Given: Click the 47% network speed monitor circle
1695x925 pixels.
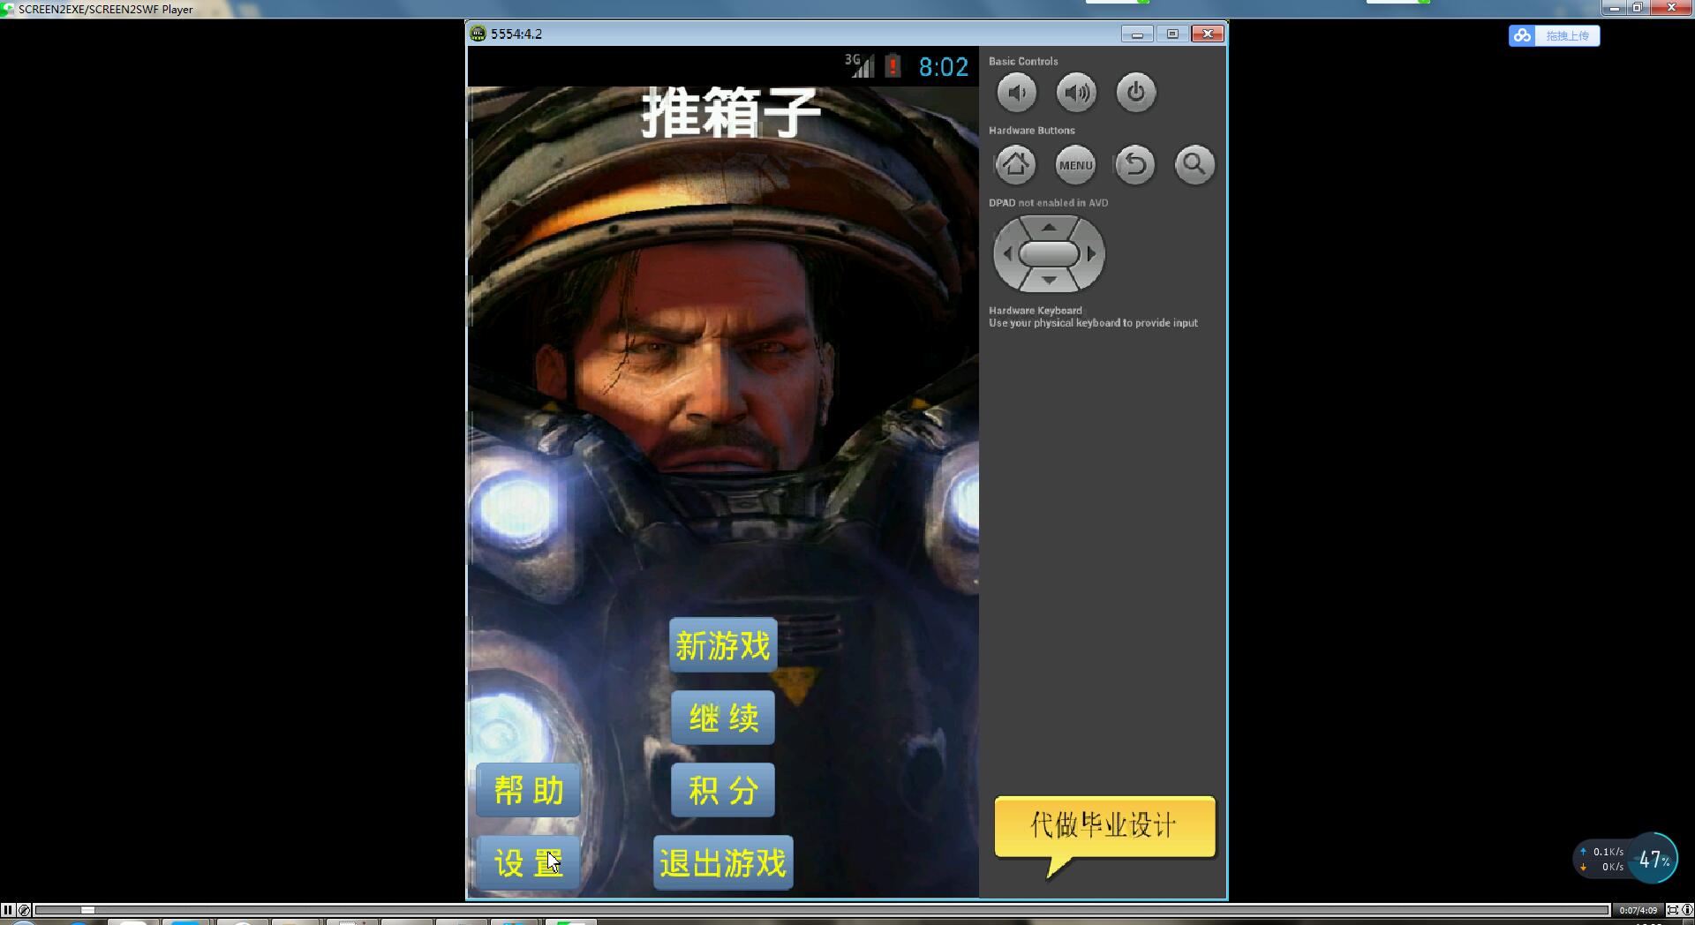Looking at the screenshot, I should pos(1653,858).
